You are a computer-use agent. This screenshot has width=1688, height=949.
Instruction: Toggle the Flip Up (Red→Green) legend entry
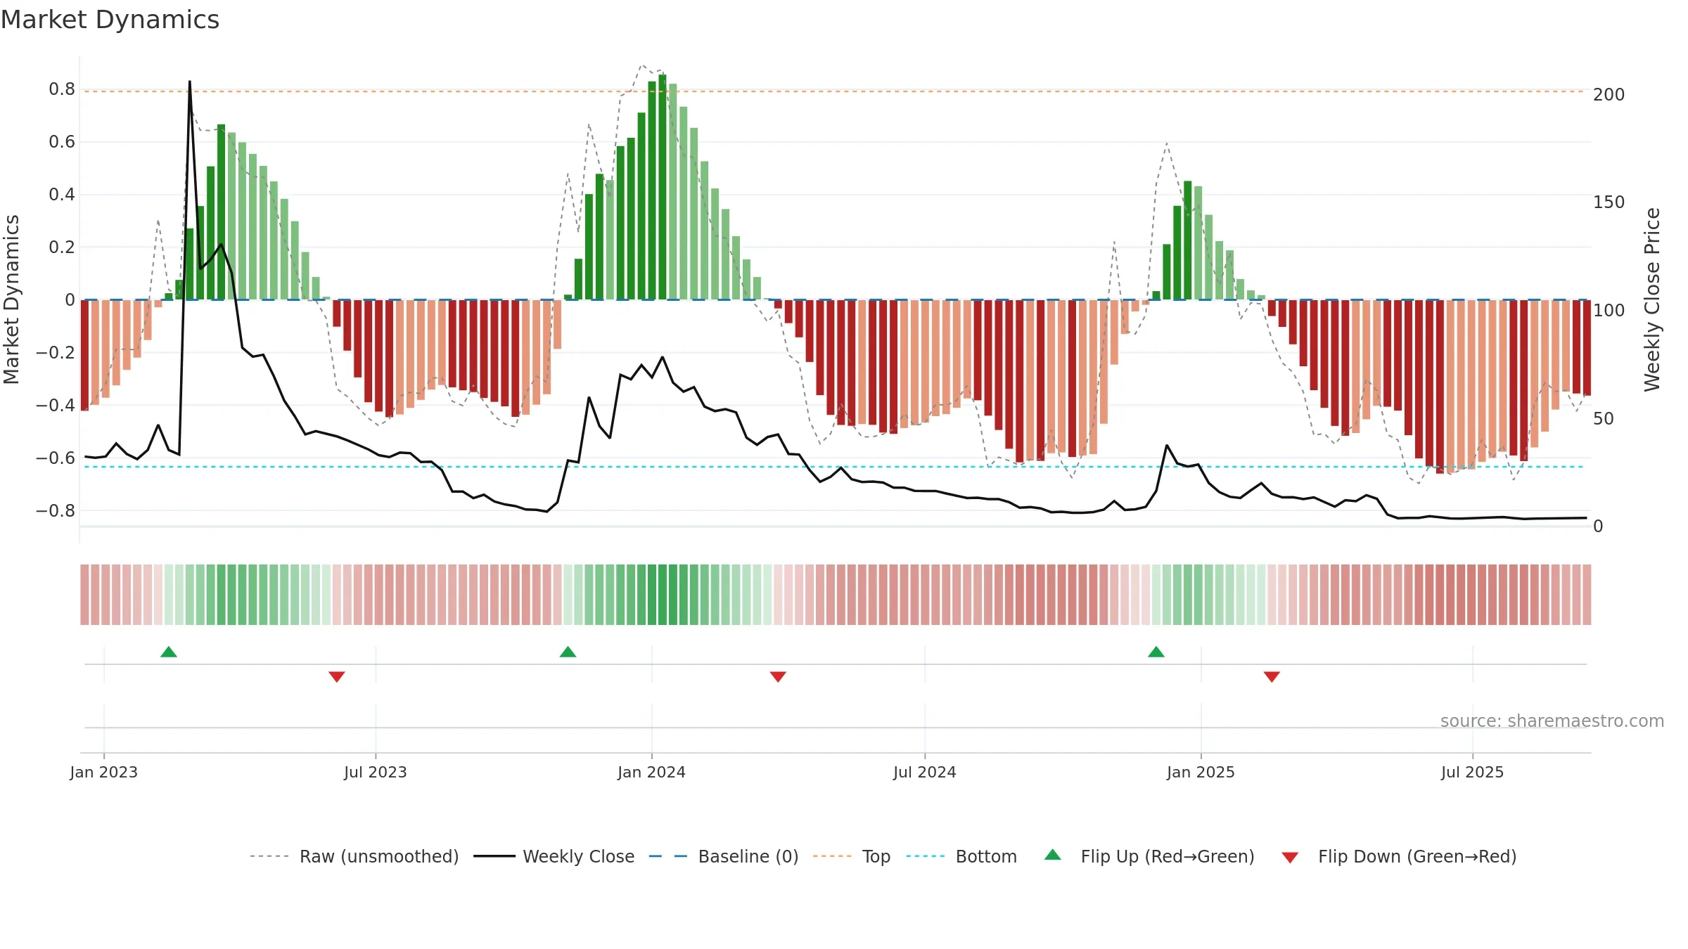click(1150, 856)
